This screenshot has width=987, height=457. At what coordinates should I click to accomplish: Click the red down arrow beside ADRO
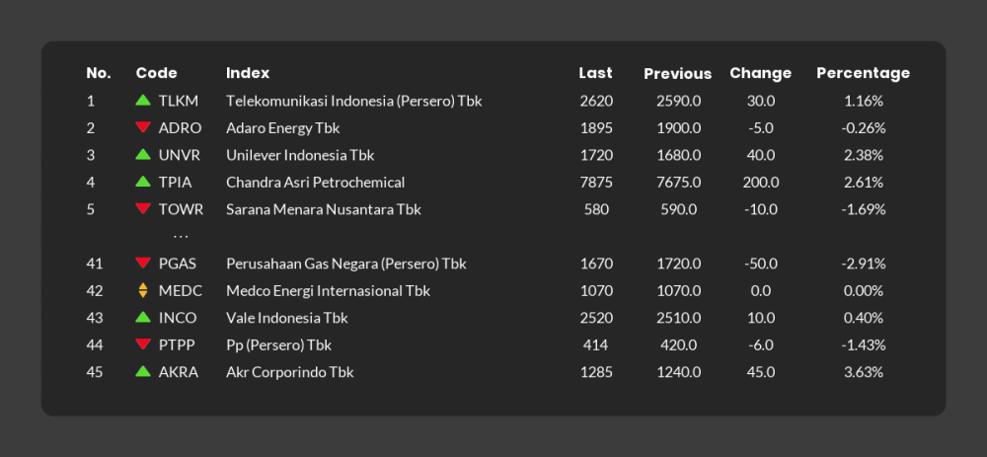pos(143,127)
